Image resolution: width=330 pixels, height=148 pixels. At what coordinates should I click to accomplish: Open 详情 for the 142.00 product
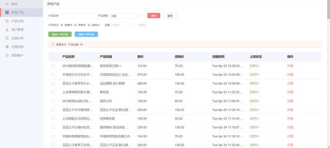[290, 136]
